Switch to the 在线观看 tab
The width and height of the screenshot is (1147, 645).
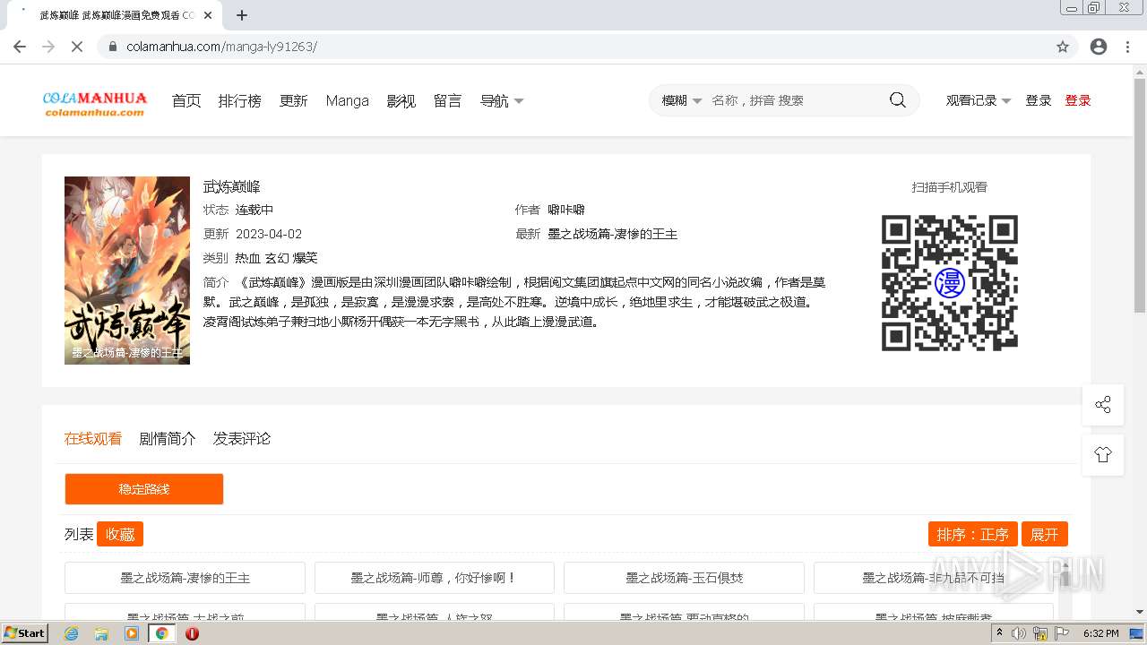[93, 438]
